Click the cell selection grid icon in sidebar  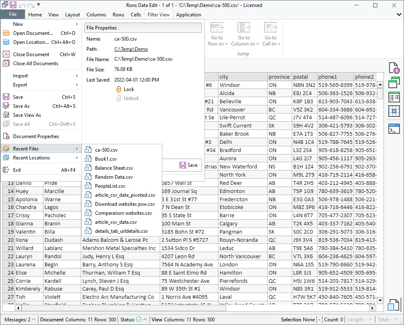(394, 111)
